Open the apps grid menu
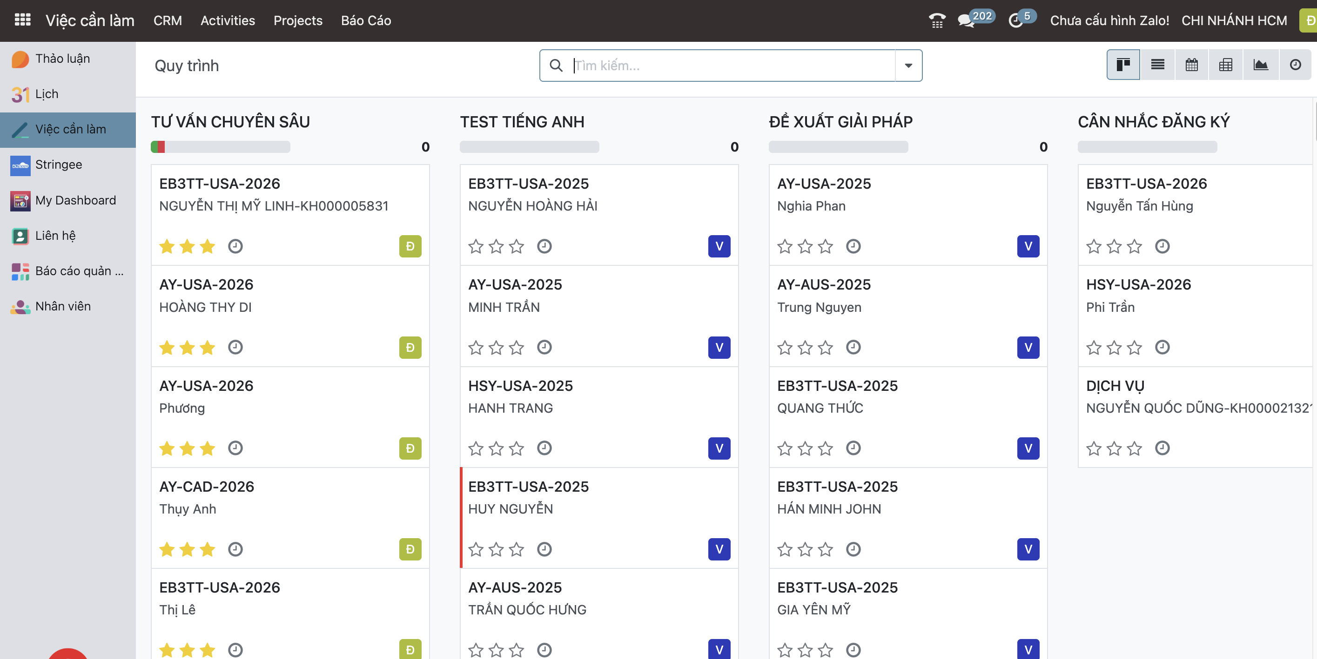1317x659 pixels. [22, 20]
